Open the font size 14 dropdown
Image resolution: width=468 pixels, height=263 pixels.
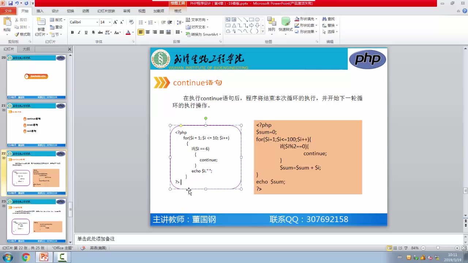coord(110,22)
